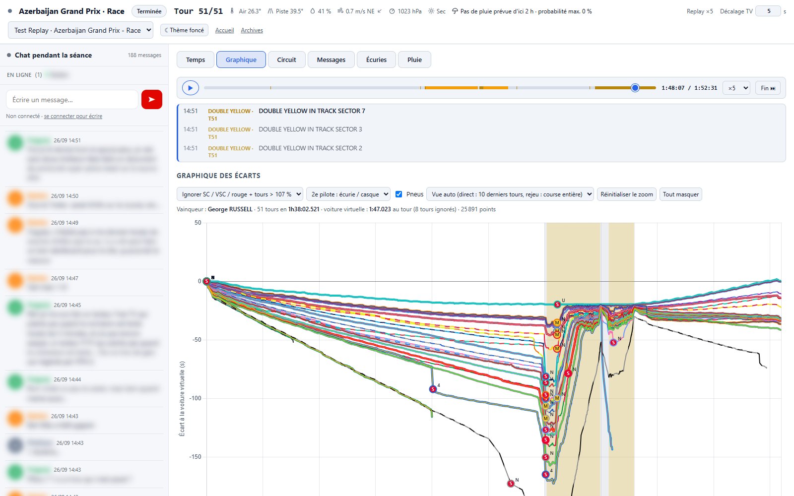Click Tout masquer button
This screenshot has height=496, width=794.
681,194
